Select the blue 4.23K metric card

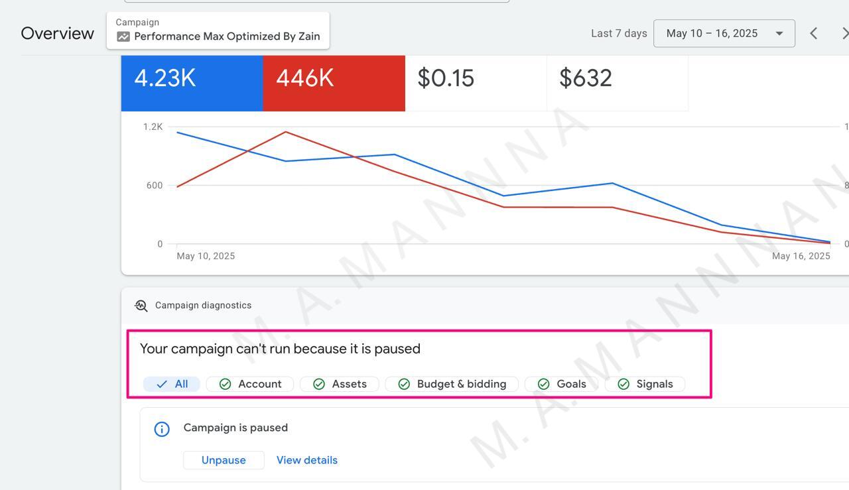(x=192, y=83)
